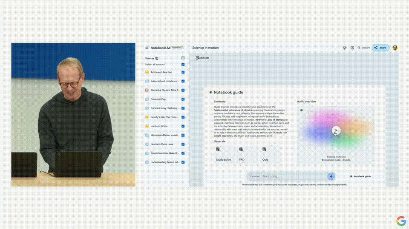
Task: Open the Momentum Mania source title
Action: [x=164, y=135]
